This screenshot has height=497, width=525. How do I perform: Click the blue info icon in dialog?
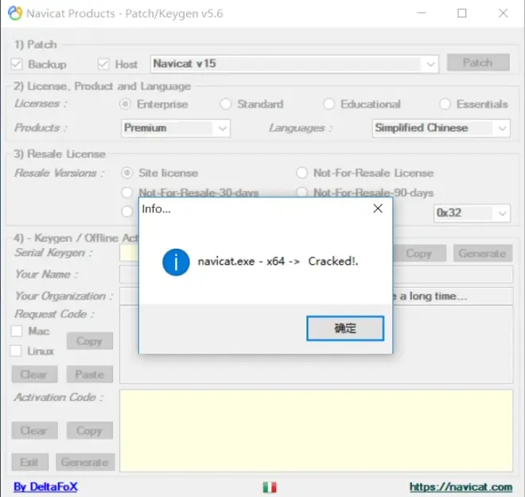click(176, 262)
